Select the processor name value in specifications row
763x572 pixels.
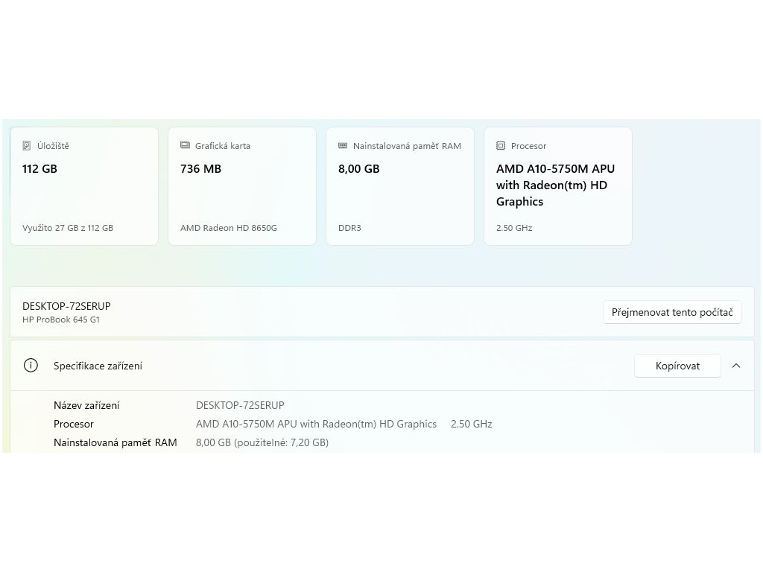(316, 424)
